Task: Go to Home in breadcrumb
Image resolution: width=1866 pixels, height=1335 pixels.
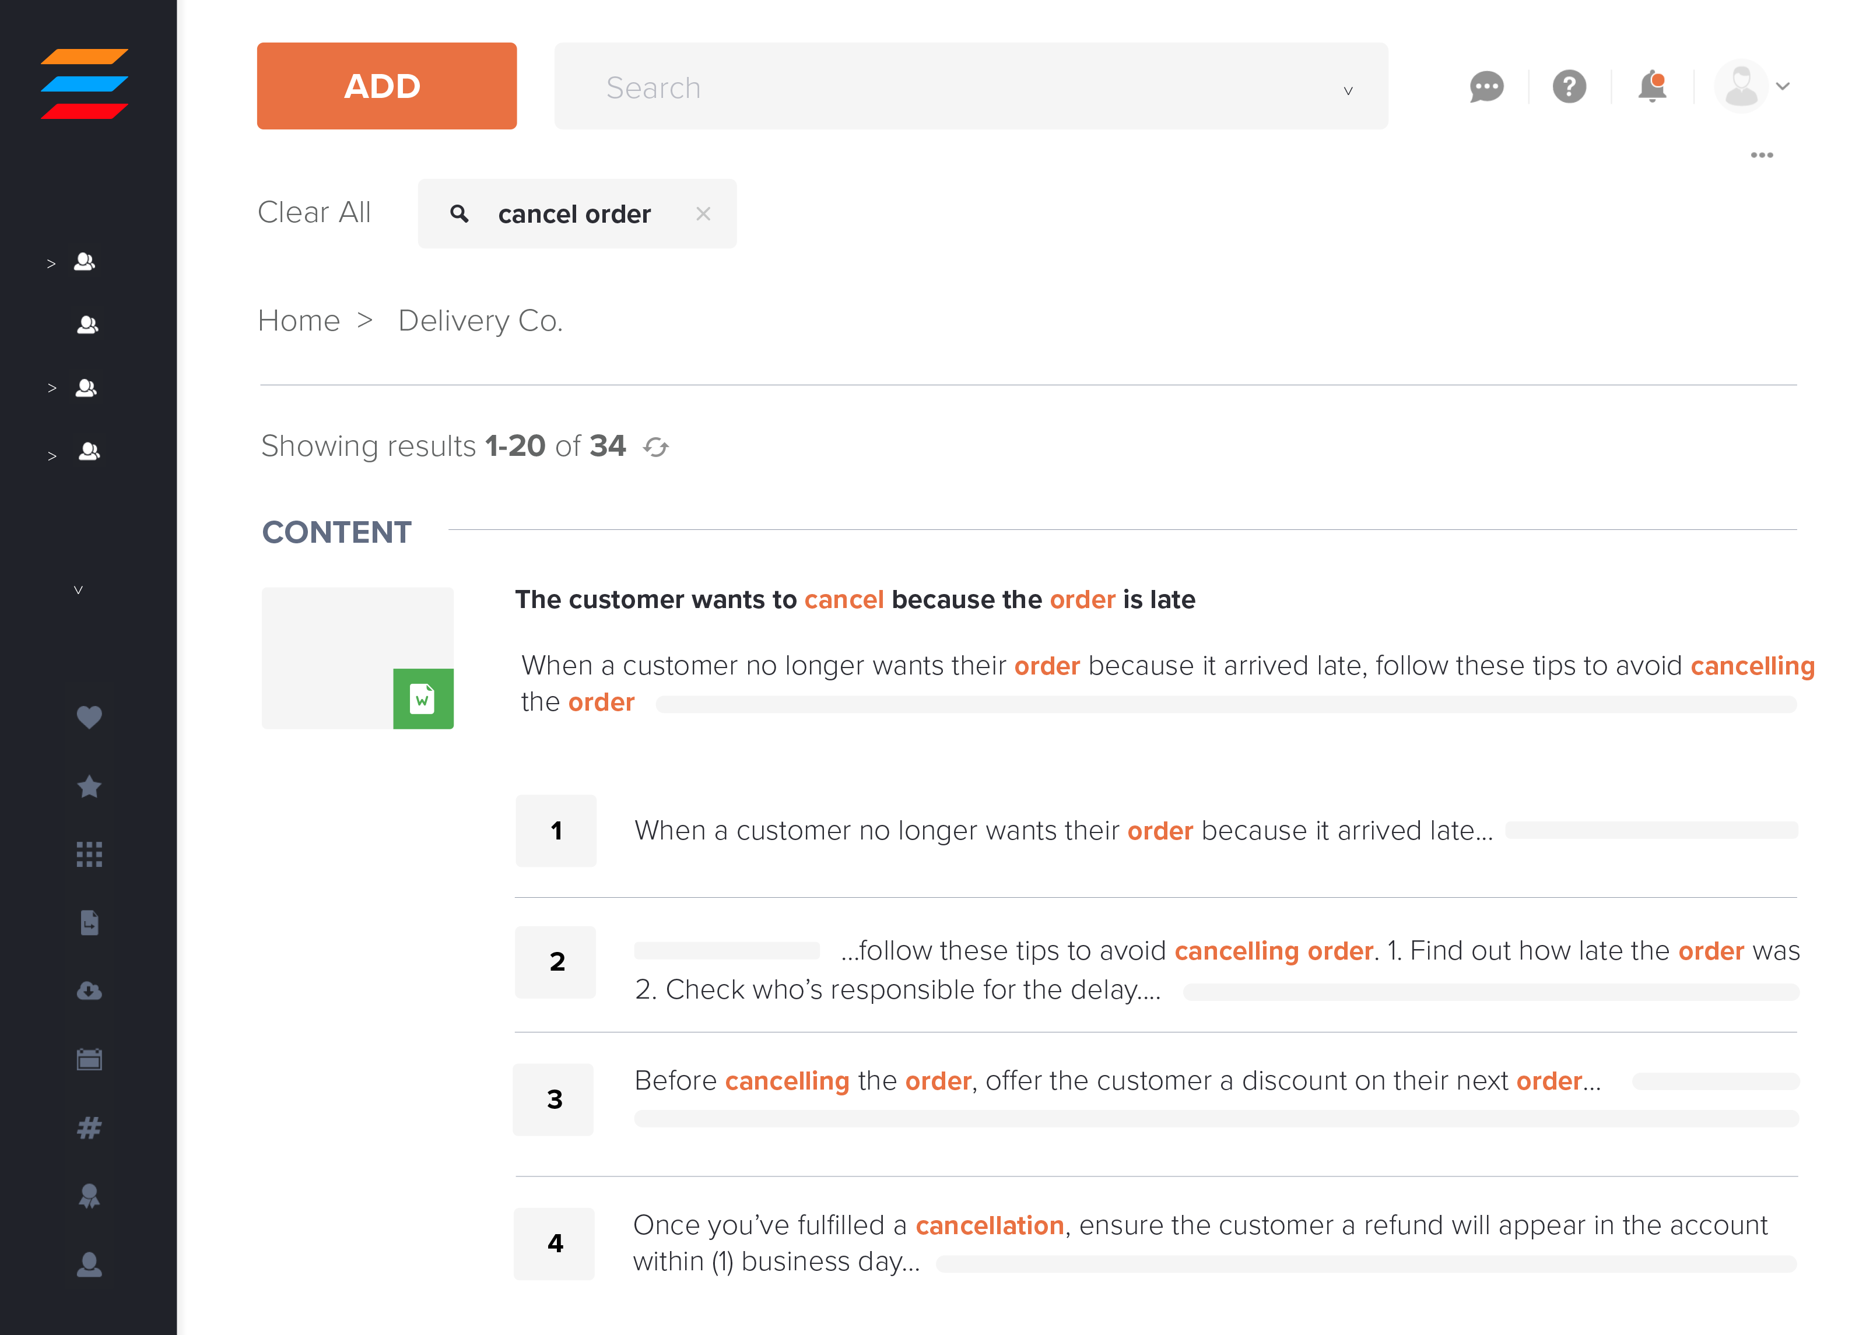Action: (299, 321)
